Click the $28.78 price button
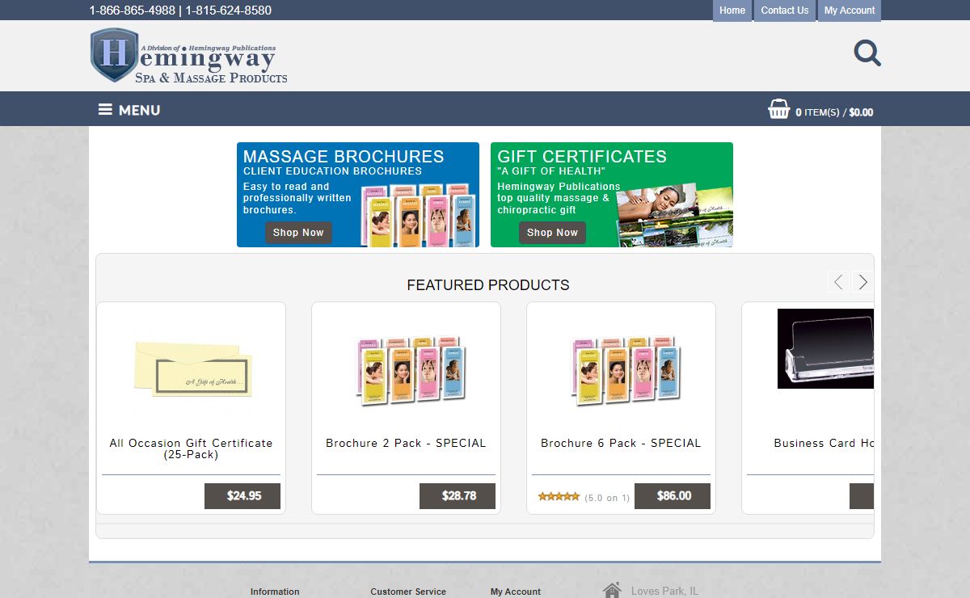The image size is (970, 598). (458, 496)
